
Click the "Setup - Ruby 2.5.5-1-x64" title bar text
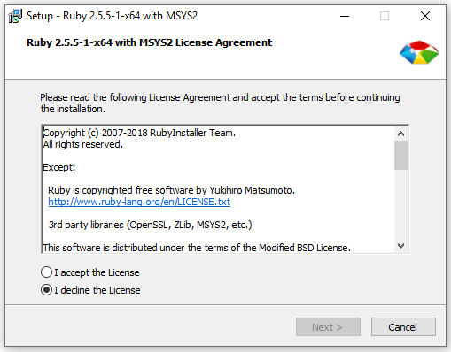pyautogui.click(x=112, y=16)
